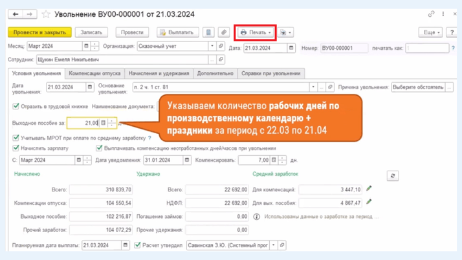Viewport: 462px width, 260px height.
Task: Switch to Условия увольнения tab
Action: pyautogui.click(x=36, y=73)
